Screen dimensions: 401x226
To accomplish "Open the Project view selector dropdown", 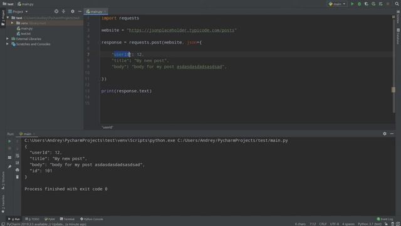I will (18, 11).
